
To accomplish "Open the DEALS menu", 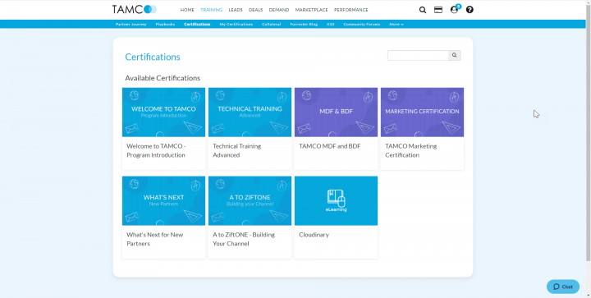I will coord(255,10).
